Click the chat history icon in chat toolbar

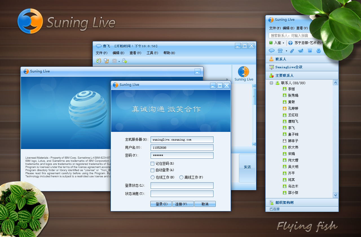[x=106, y=61]
